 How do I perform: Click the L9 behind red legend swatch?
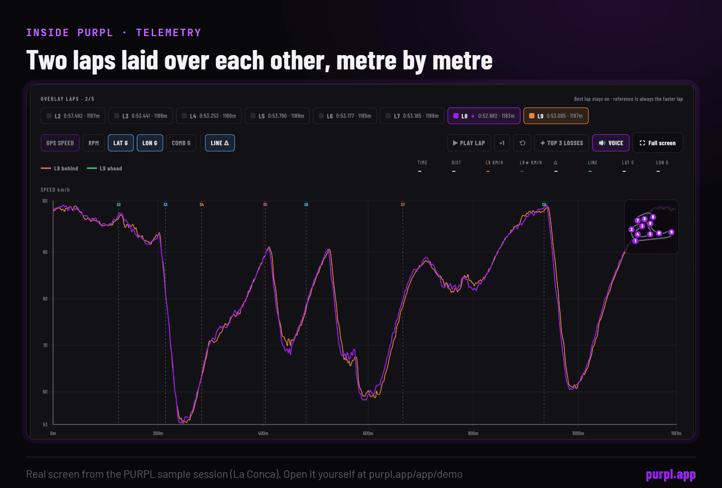[46, 169]
